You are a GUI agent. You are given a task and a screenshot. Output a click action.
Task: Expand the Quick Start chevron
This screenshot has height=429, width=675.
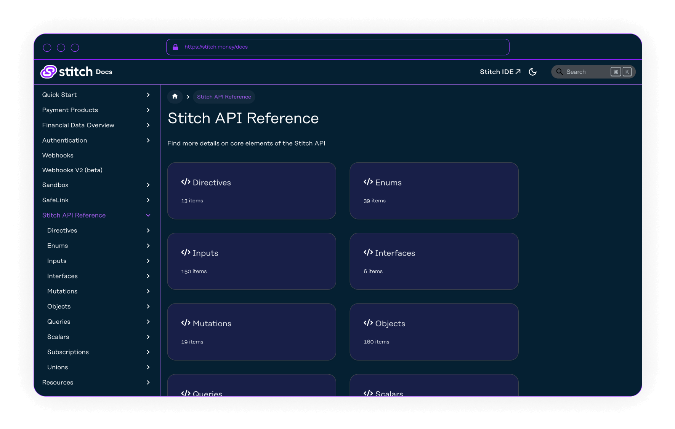(x=148, y=95)
